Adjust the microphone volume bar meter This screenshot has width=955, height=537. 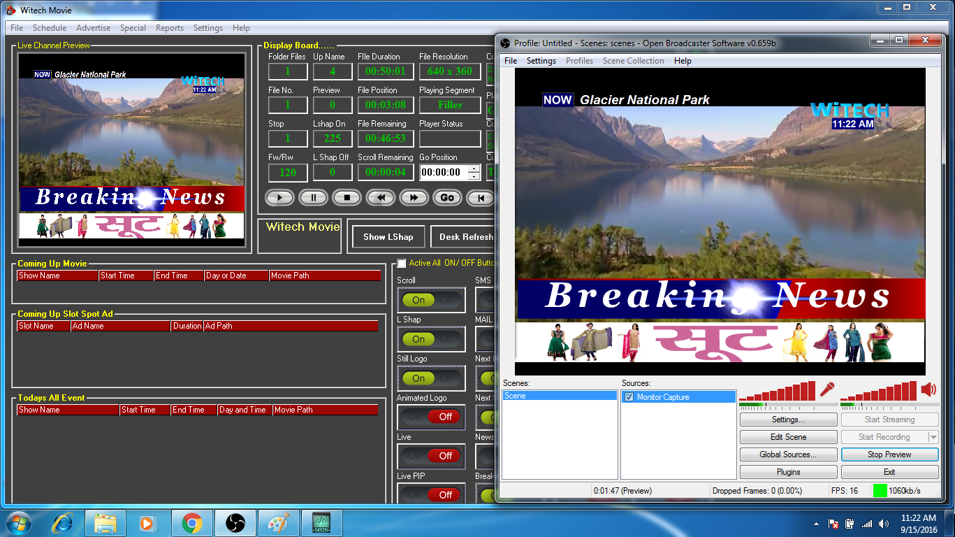coord(778,391)
